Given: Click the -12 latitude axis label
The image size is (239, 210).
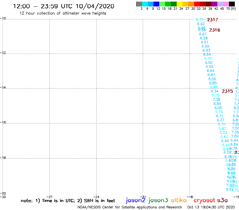Looking at the screenshot, I should pos(3,53).
